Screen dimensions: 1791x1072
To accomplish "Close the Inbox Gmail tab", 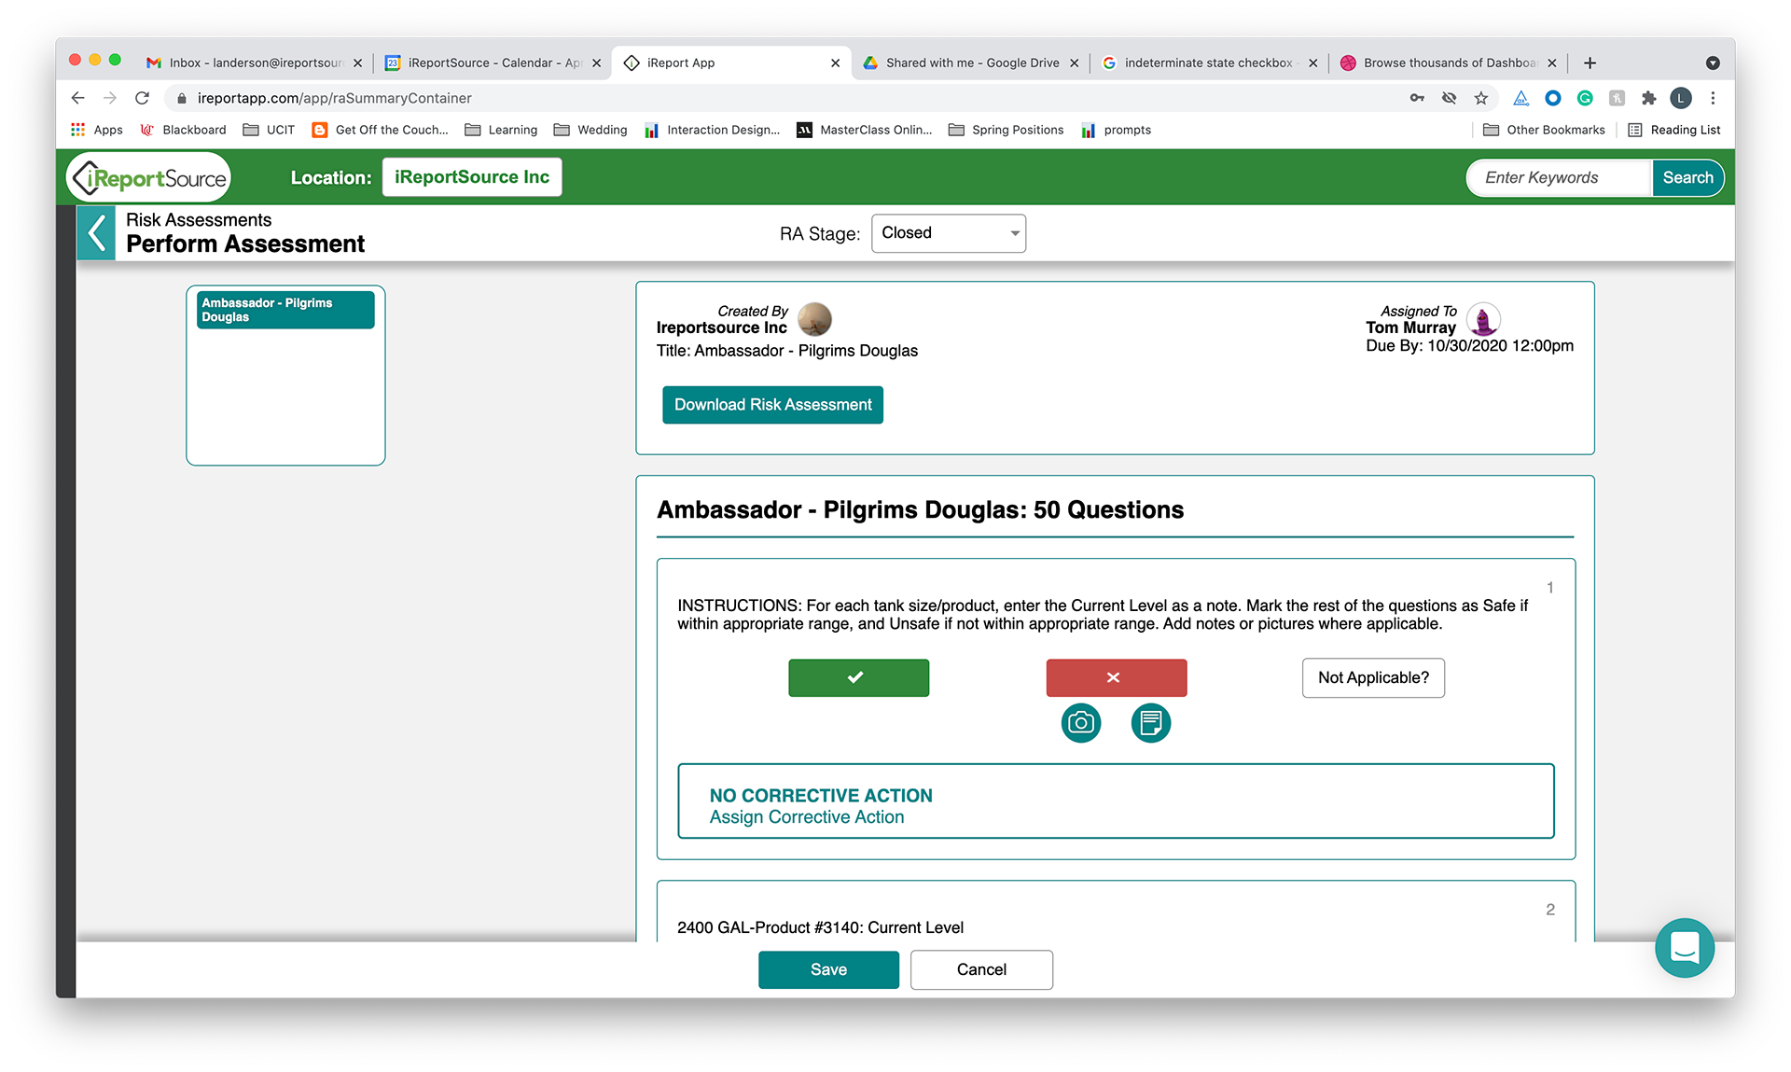I will point(357,63).
